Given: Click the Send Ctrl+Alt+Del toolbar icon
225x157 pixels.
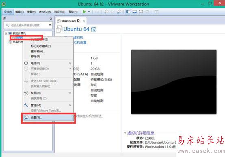Looking at the screenshot, I should click(97, 12).
